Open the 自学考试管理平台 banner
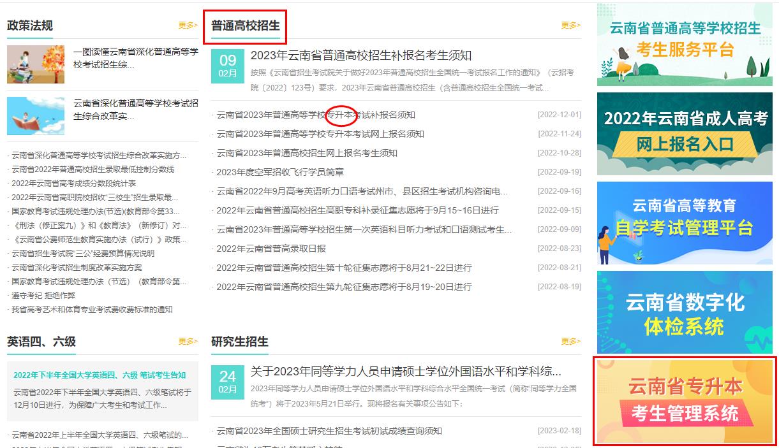This screenshot has width=779, height=448. click(685, 223)
